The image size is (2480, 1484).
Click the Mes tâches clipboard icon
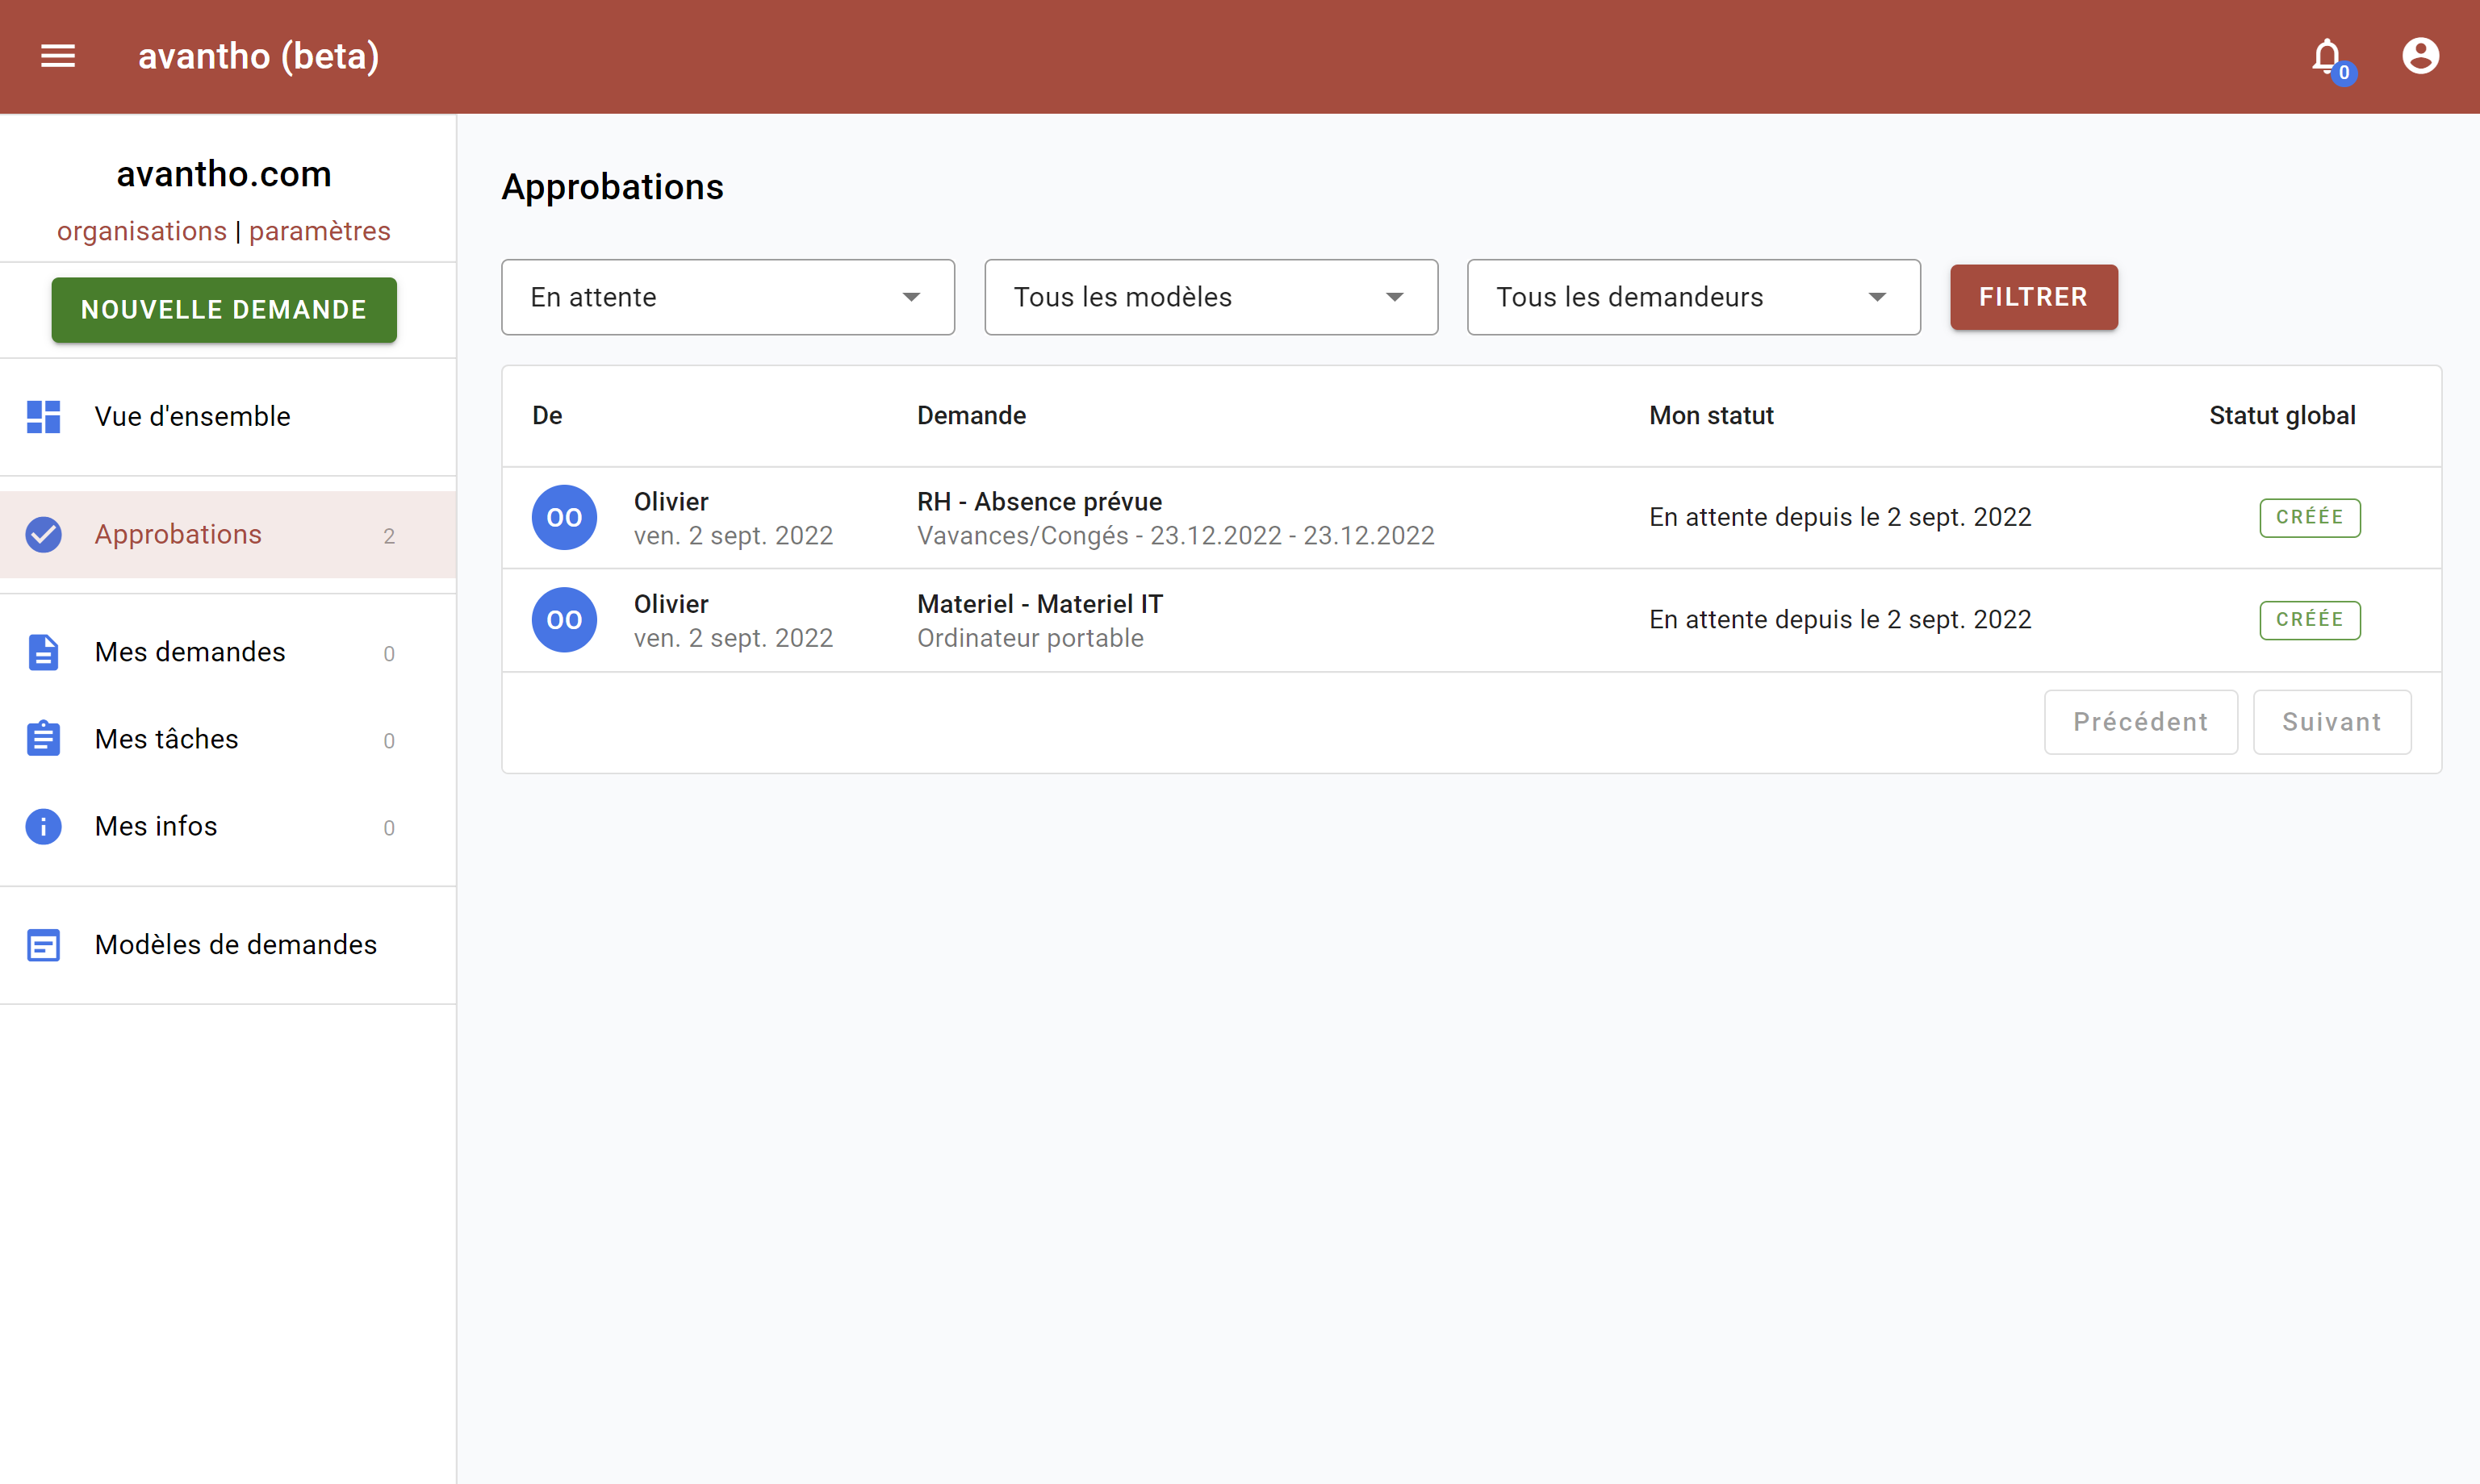click(44, 739)
